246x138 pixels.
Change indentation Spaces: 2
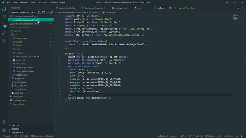[174, 136]
